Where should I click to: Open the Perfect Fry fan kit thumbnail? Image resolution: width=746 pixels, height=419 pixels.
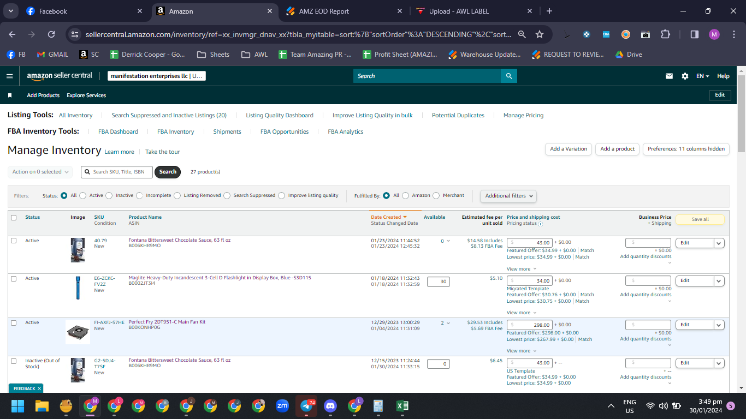point(78,332)
